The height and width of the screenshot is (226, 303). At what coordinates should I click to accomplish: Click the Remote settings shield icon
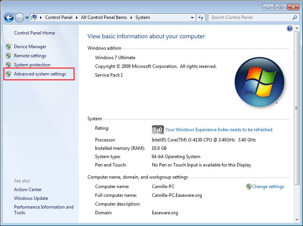pyautogui.click(x=8, y=56)
